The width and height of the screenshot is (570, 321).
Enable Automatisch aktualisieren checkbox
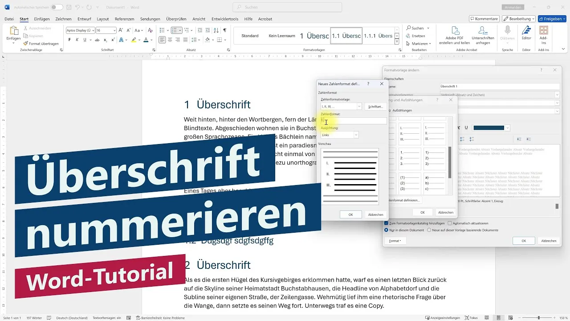click(450, 223)
